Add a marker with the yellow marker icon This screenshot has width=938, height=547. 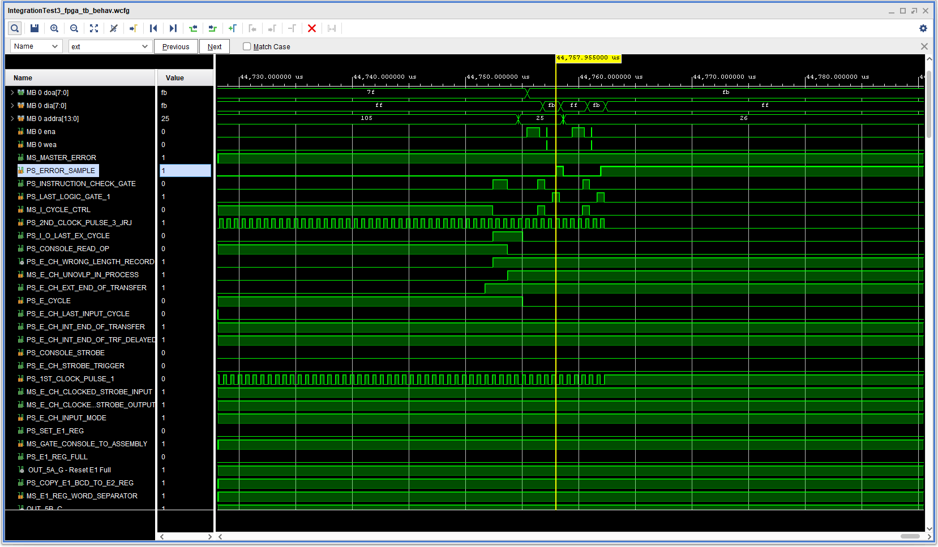[x=134, y=28]
